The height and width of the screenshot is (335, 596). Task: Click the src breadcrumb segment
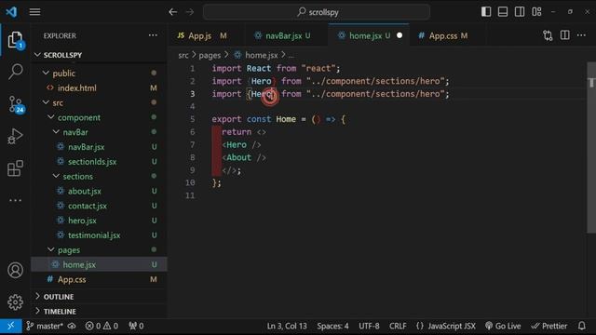(183, 55)
